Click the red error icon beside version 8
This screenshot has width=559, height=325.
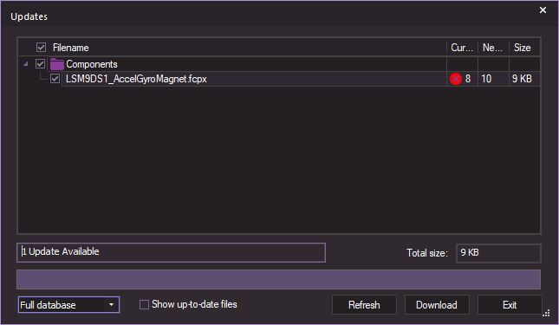click(456, 79)
